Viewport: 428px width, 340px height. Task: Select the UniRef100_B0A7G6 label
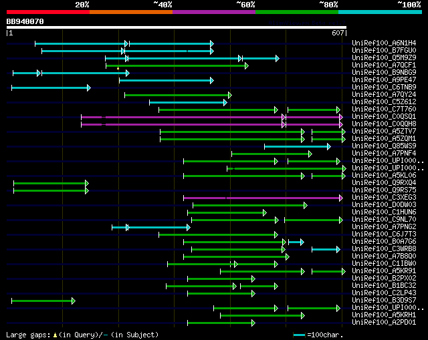384,242
